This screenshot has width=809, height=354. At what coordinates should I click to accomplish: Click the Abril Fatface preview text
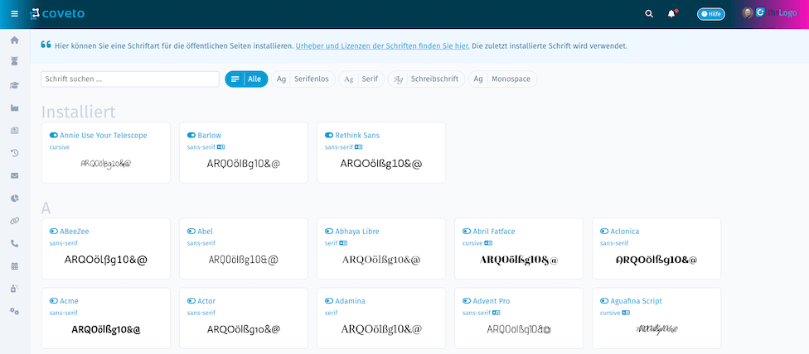point(519,261)
